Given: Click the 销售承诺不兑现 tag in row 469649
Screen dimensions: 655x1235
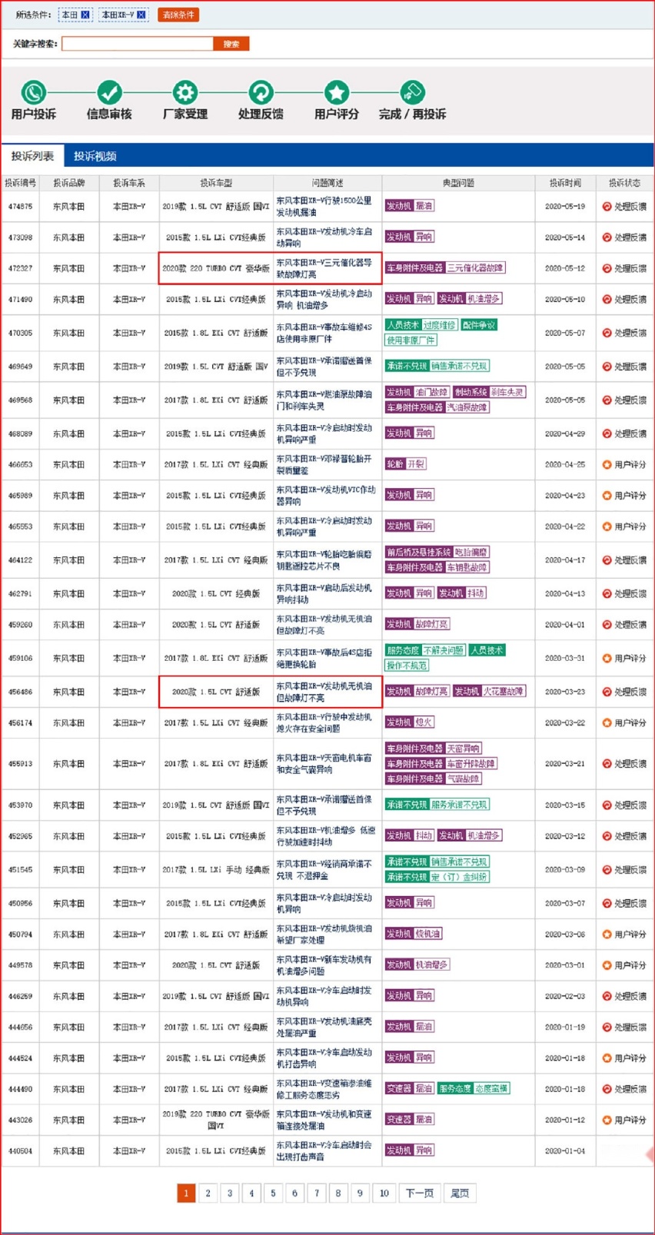Looking at the screenshot, I should (459, 367).
